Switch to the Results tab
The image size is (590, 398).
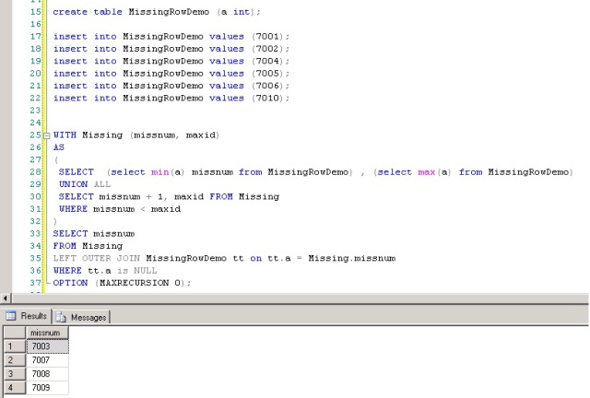[27, 316]
